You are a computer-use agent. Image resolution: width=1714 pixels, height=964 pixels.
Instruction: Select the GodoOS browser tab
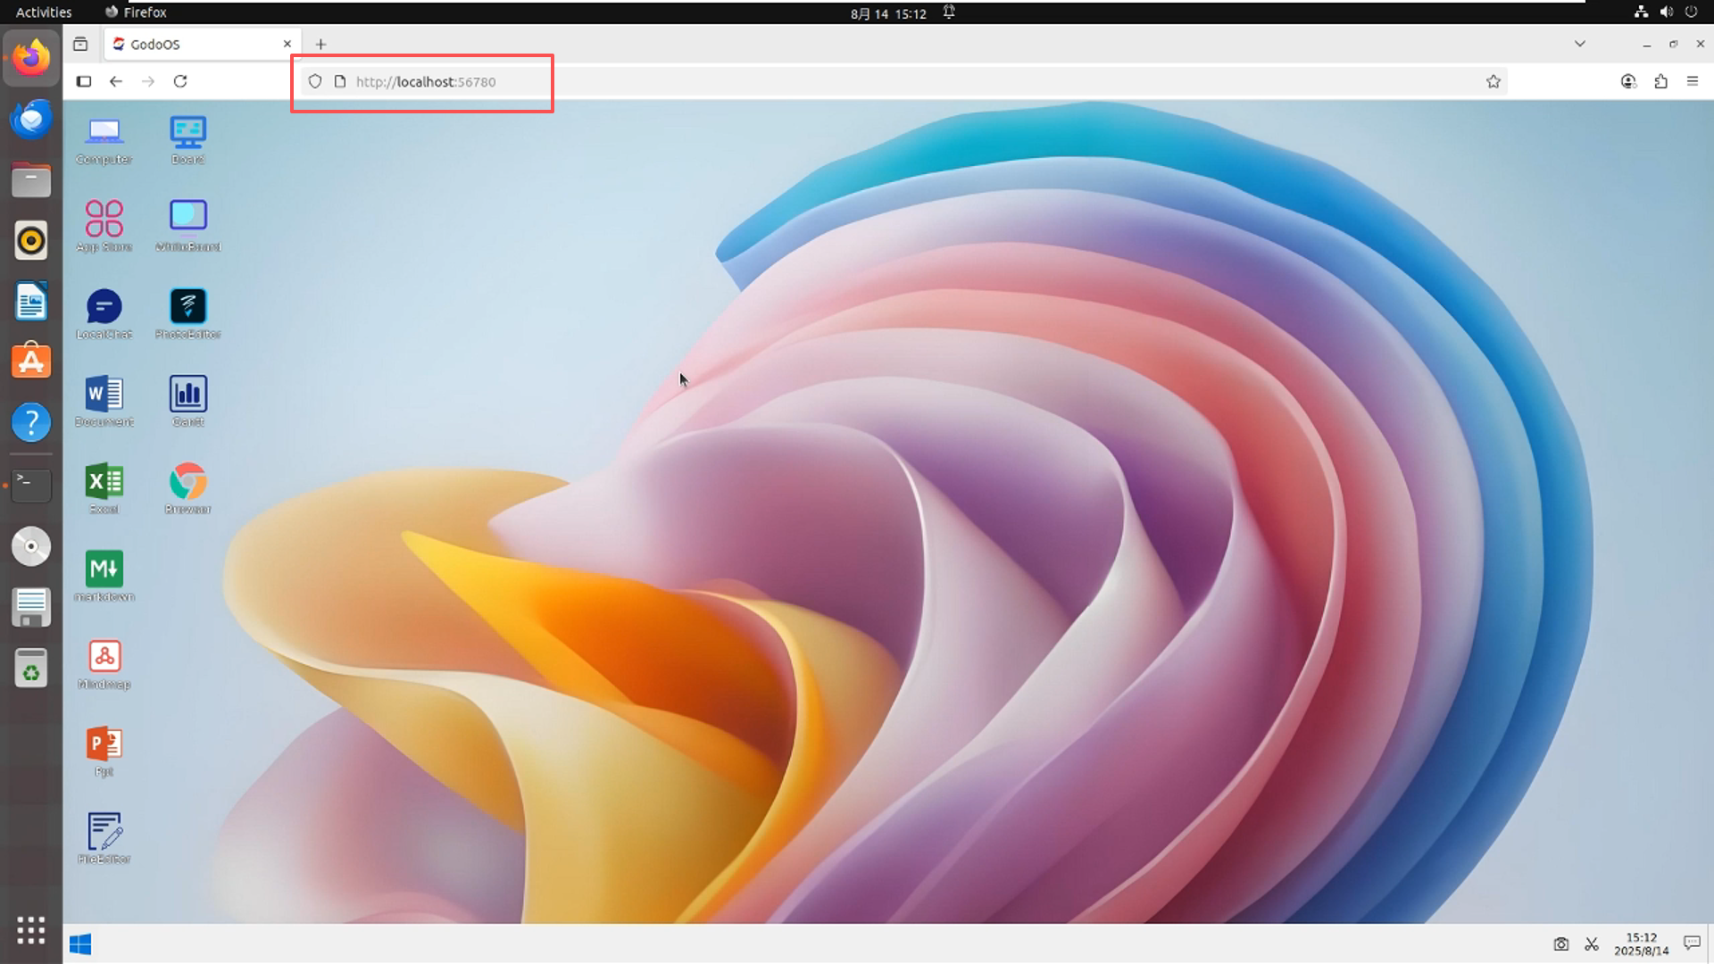[201, 44]
